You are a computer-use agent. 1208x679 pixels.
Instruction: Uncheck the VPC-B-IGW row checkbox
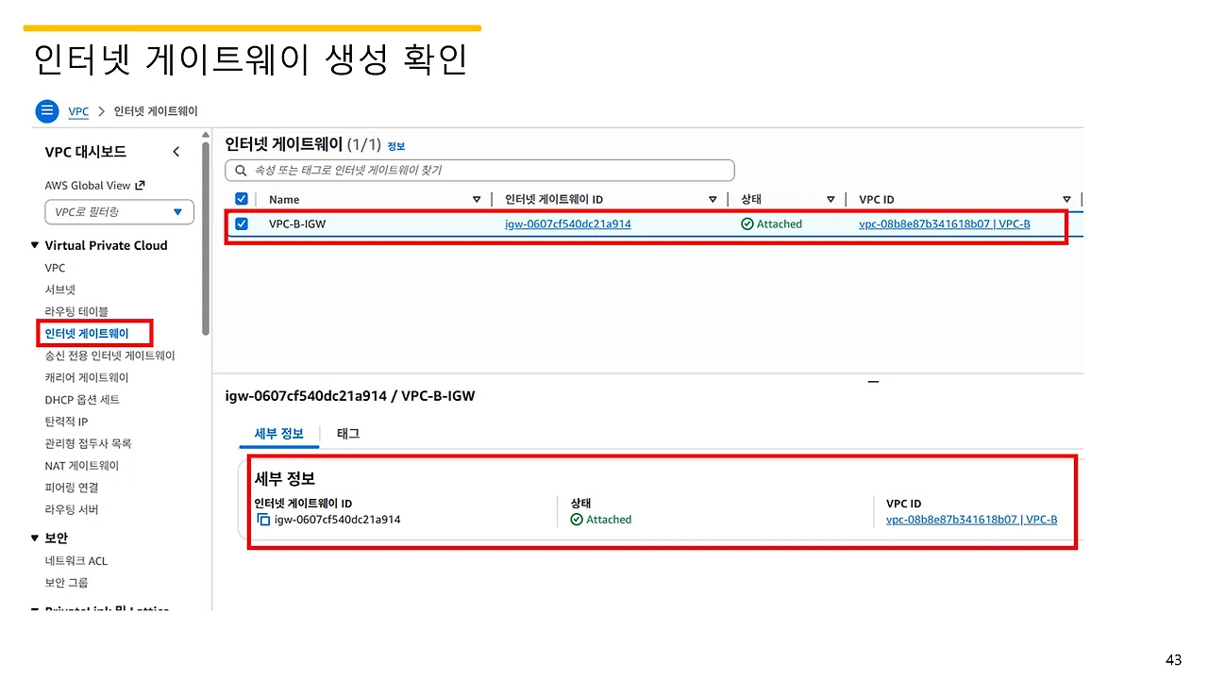pos(242,224)
